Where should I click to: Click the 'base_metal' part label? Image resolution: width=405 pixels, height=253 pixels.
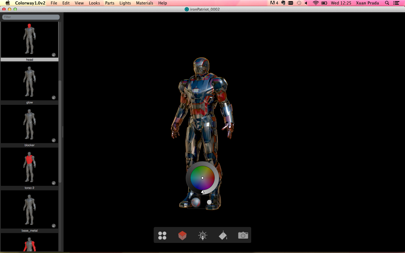30,231
